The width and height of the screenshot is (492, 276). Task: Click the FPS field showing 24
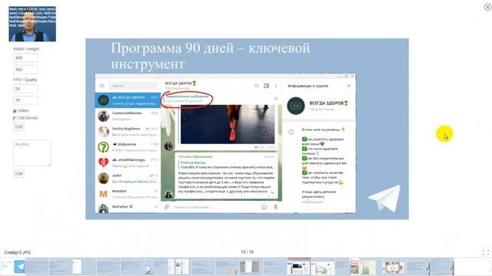(25, 89)
